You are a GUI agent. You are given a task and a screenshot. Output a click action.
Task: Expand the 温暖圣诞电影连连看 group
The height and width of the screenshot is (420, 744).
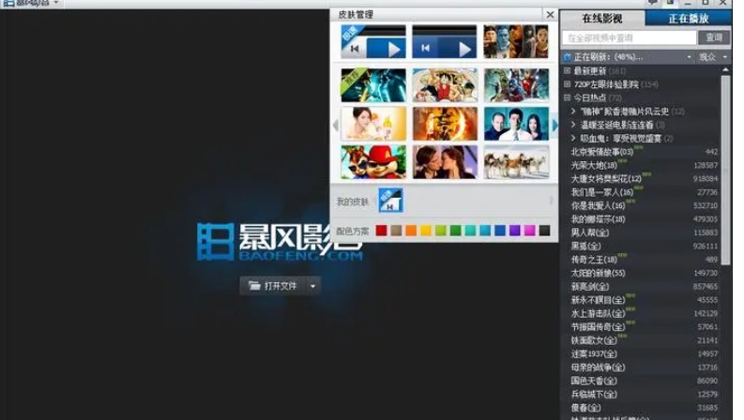click(573, 125)
